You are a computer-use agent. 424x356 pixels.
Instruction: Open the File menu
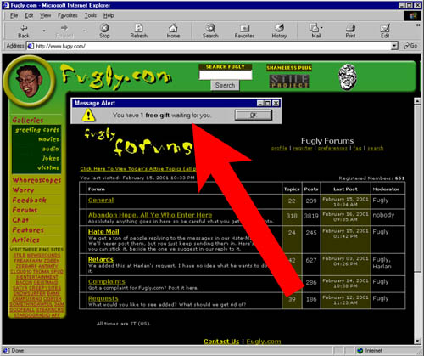14,15
